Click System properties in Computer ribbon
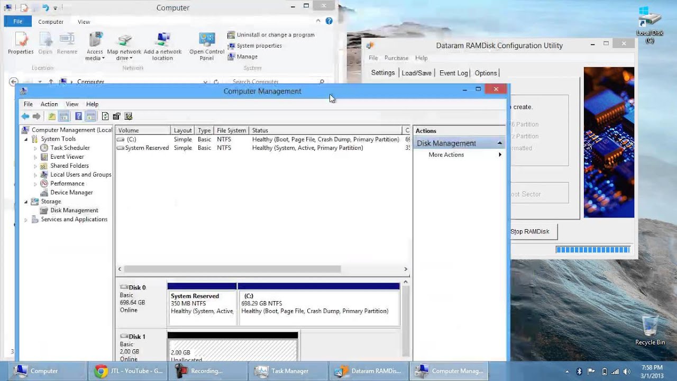 click(x=254, y=46)
